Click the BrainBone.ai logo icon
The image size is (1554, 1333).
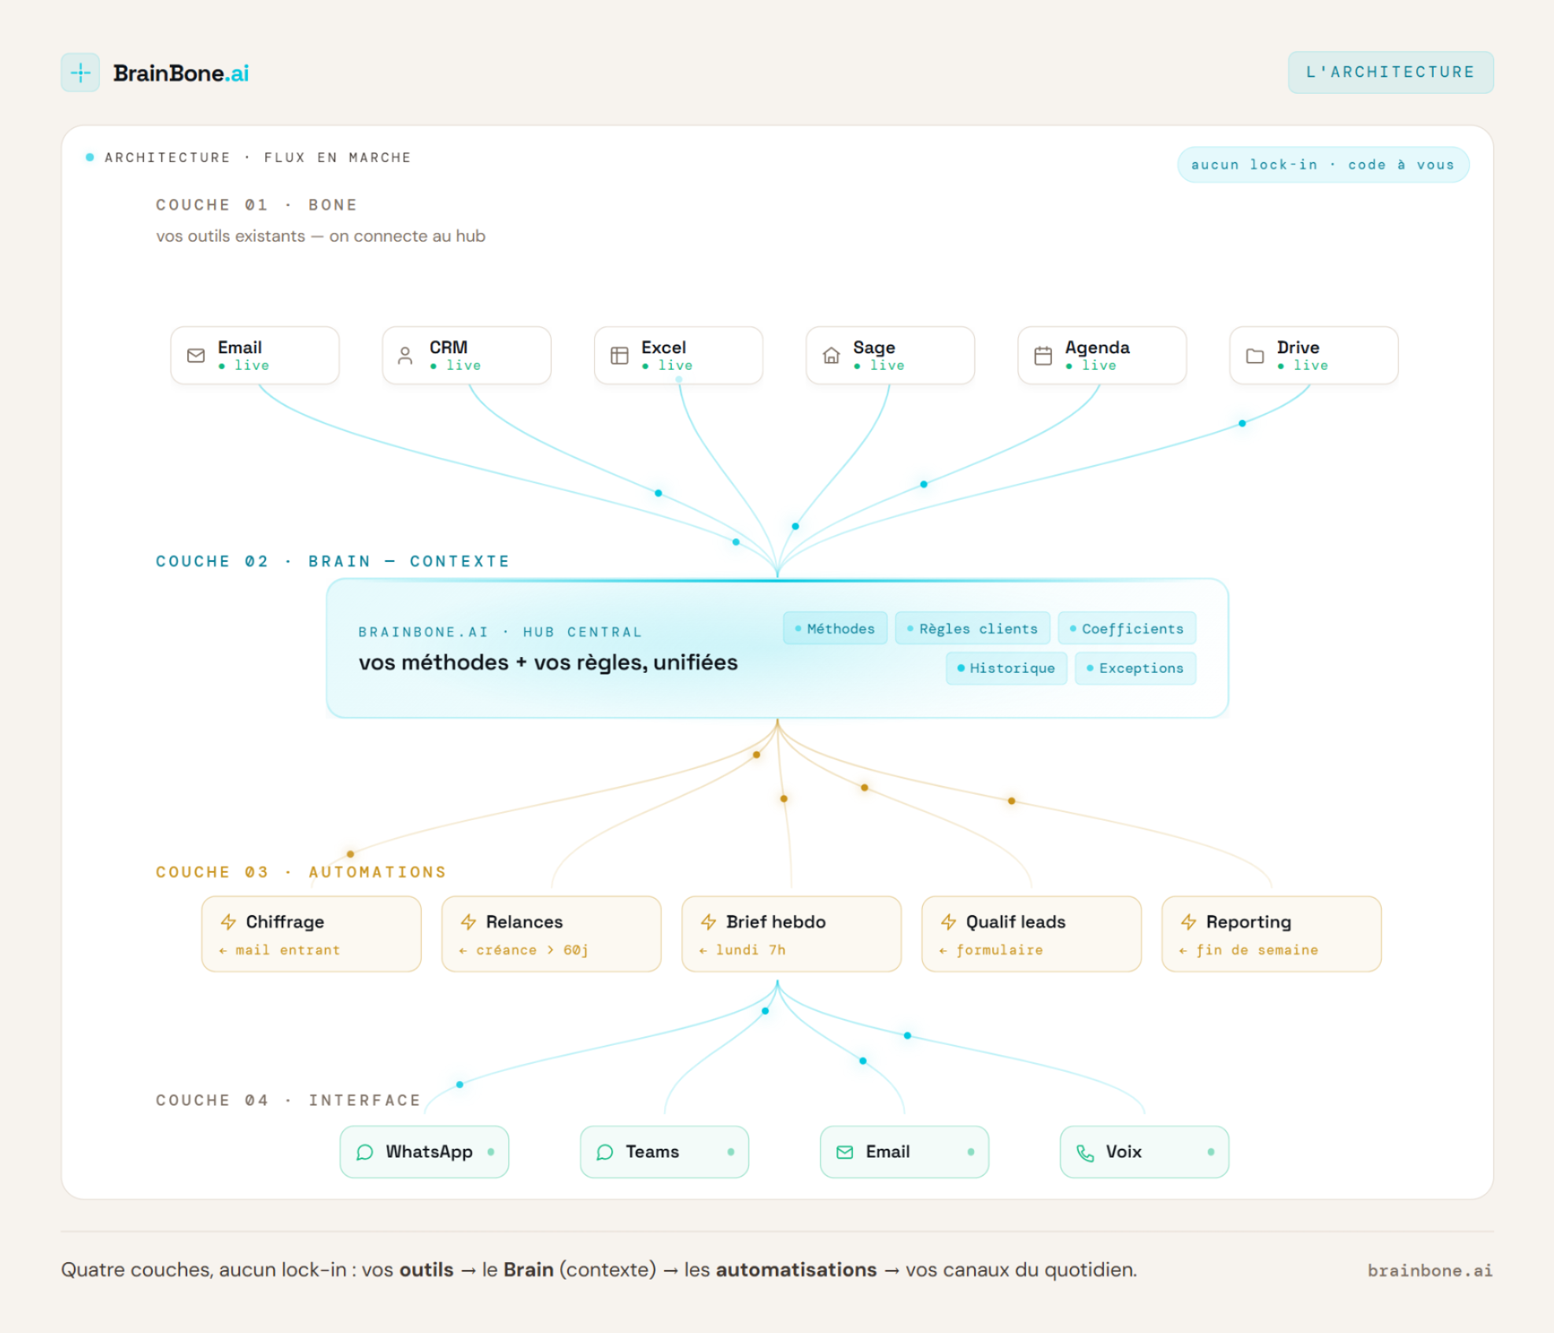point(80,73)
